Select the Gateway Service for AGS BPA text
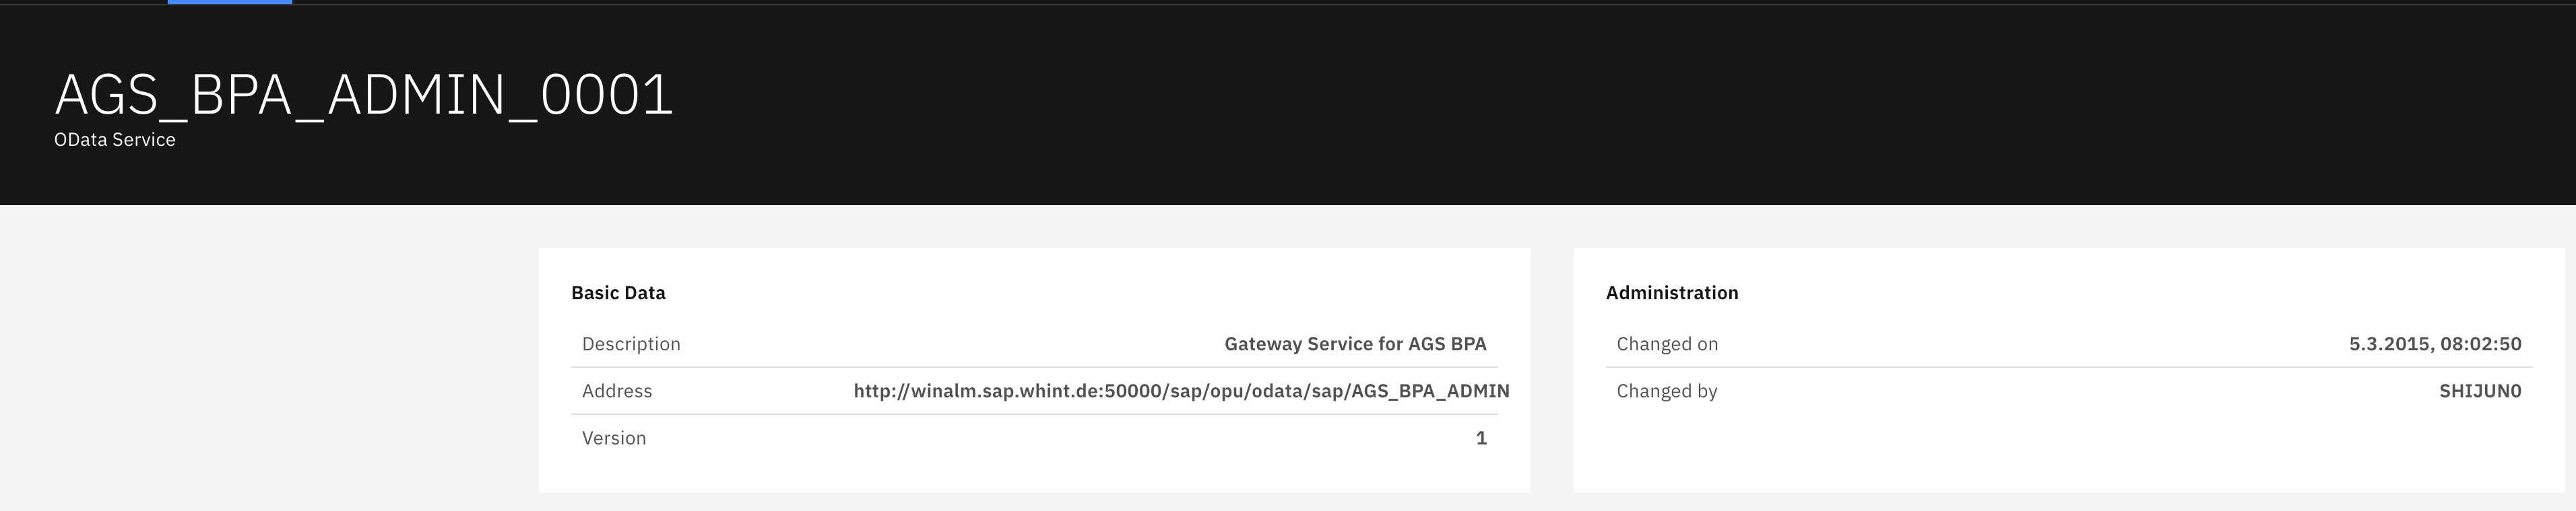Viewport: 2576px width, 511px height. pyautogui.click(x=1354, y=344)
